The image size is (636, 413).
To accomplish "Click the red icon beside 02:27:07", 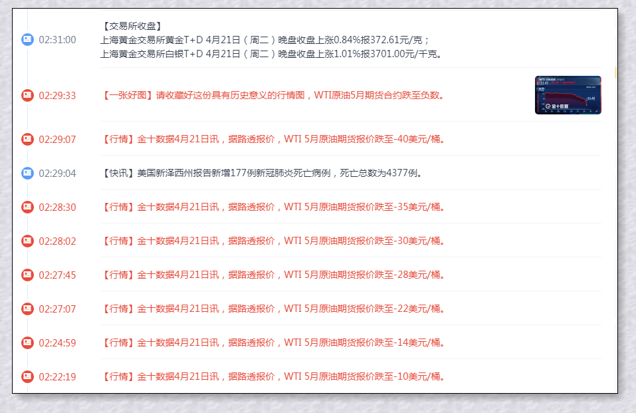I will [x=27, y=309].
